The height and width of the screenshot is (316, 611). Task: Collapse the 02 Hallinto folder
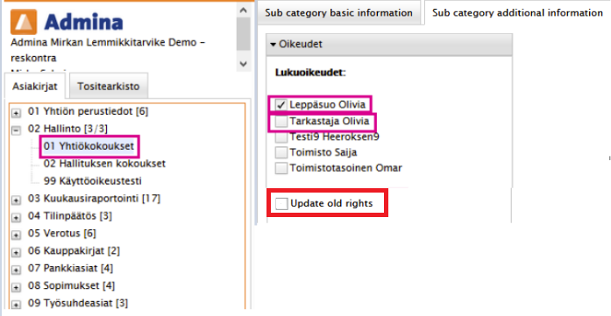coord(16,130)
